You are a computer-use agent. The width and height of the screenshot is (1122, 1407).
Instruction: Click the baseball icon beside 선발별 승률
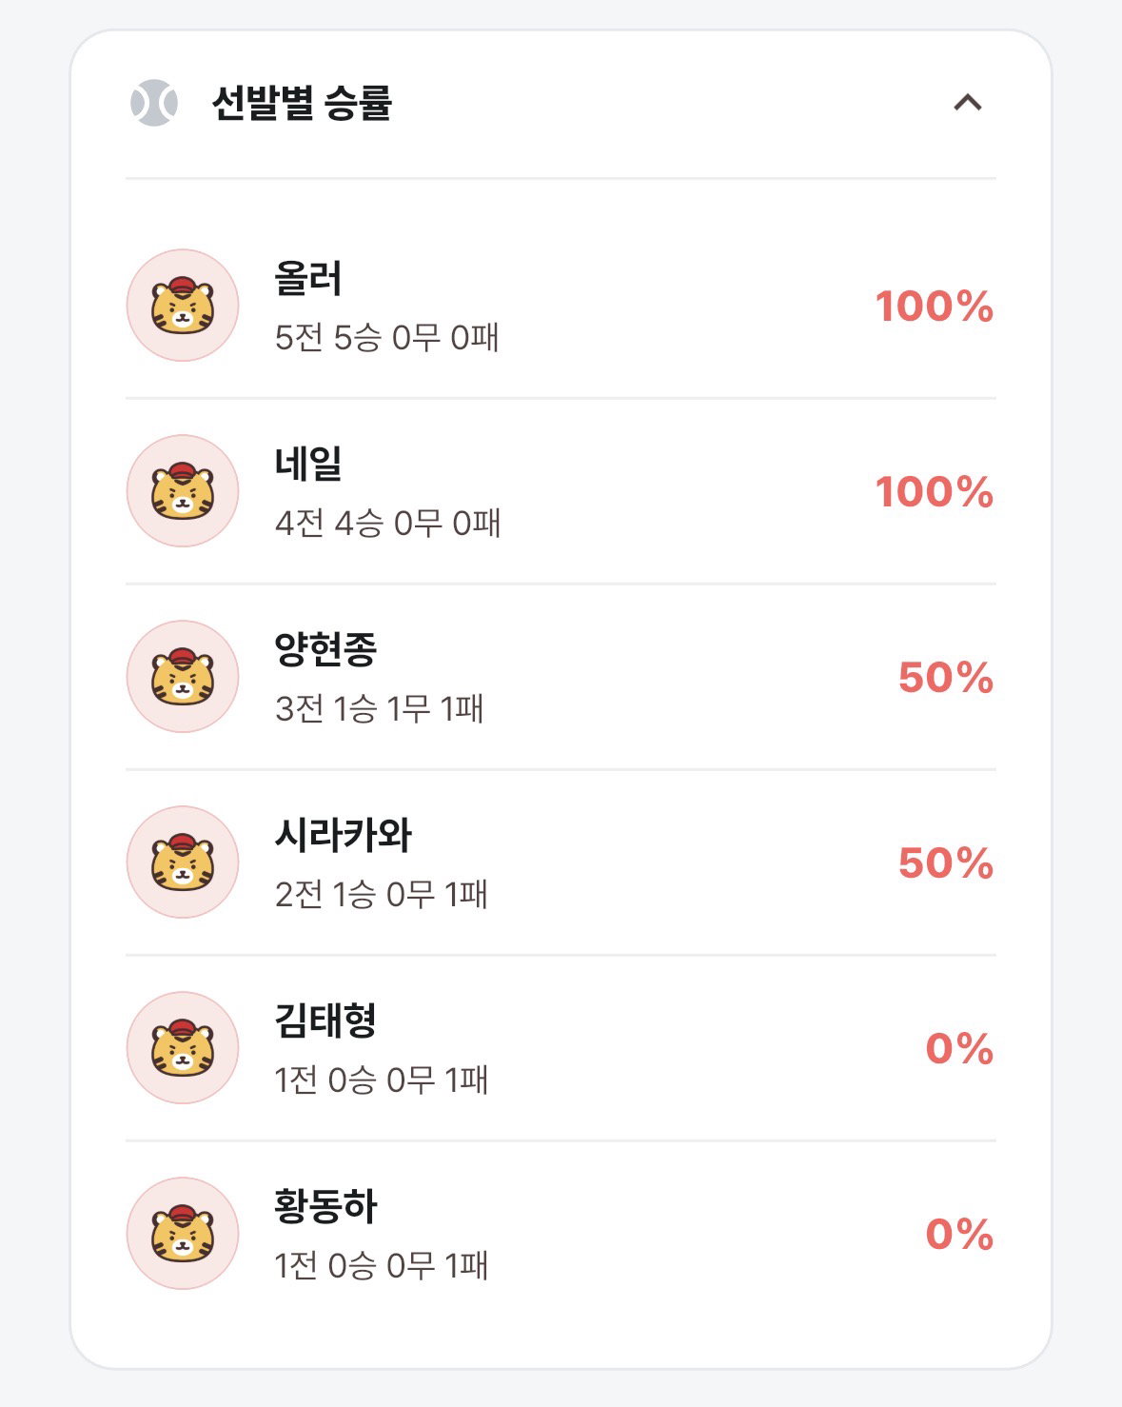pos(154,103)
